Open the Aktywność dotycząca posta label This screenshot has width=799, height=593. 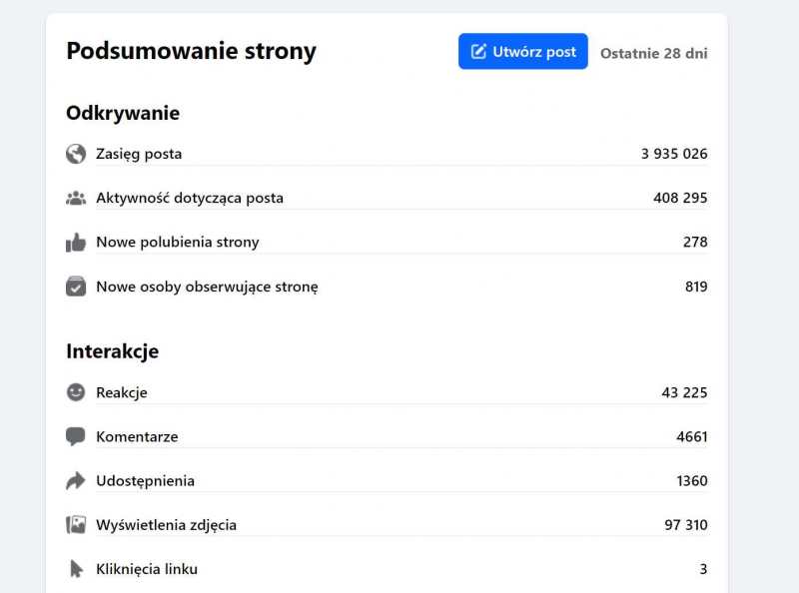190,198
